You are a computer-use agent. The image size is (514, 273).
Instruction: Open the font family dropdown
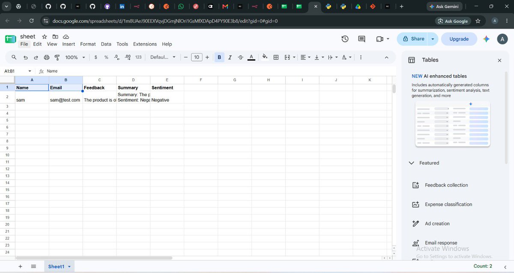point(163,57)
